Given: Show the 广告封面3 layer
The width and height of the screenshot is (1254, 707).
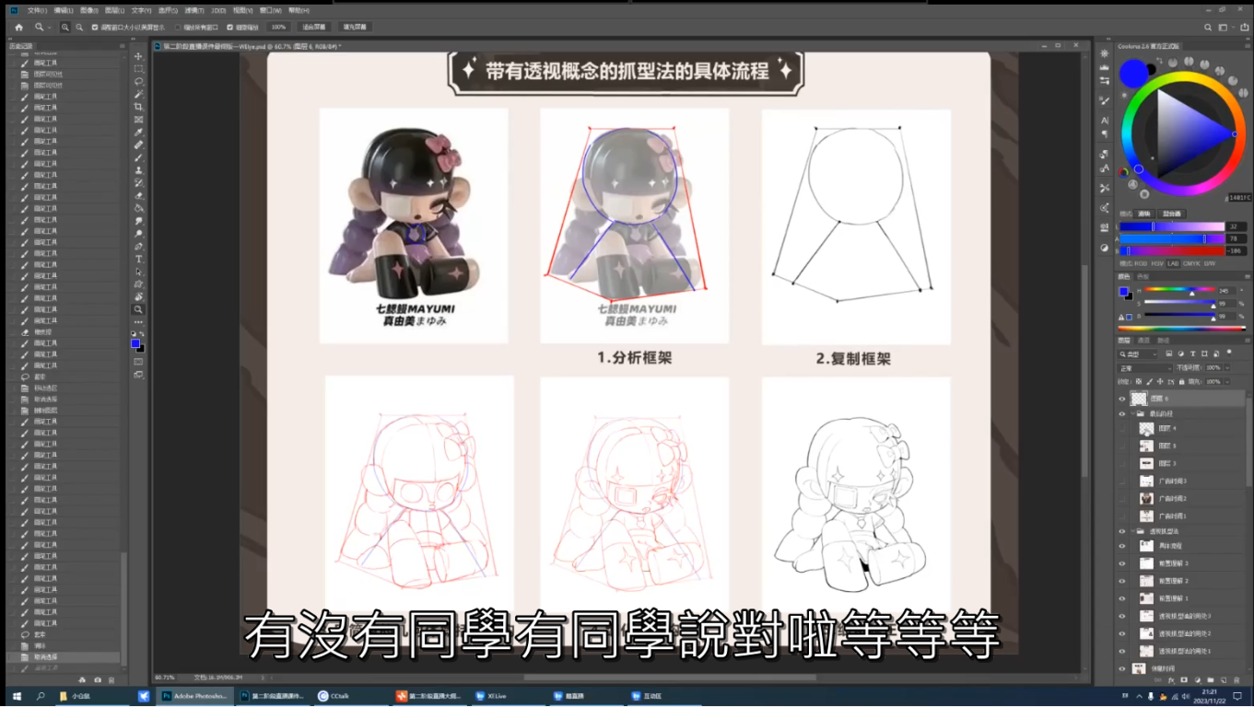Looking at the screenshot, I should (1121, 481).
